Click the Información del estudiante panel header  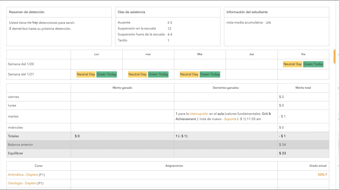point(247,12)
